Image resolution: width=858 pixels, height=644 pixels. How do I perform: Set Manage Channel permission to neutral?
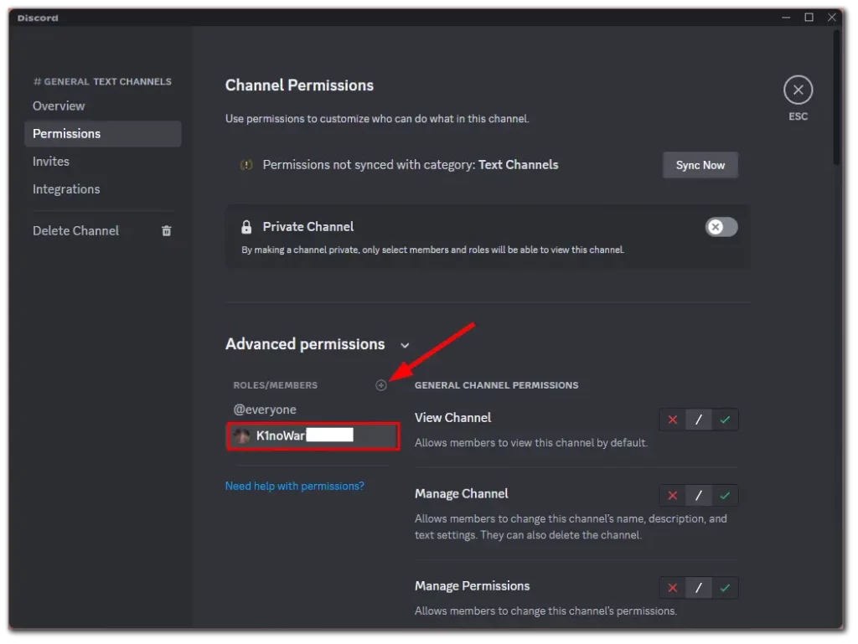pos(698,496)
